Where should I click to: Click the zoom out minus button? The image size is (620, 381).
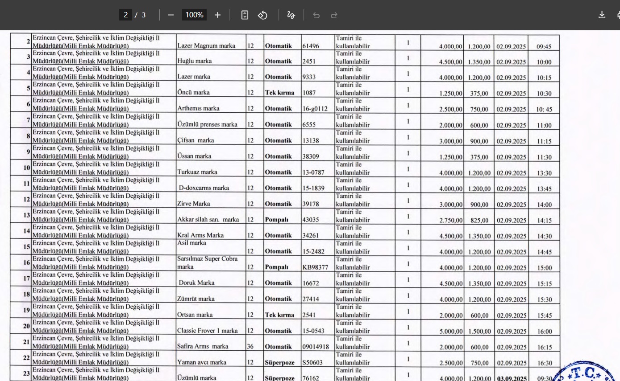click(171, 15)
